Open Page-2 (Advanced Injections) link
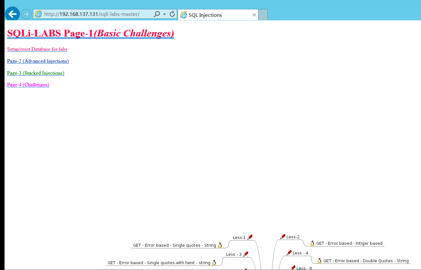The height and width of the screenshot is (270, 421). coord(38,61)
